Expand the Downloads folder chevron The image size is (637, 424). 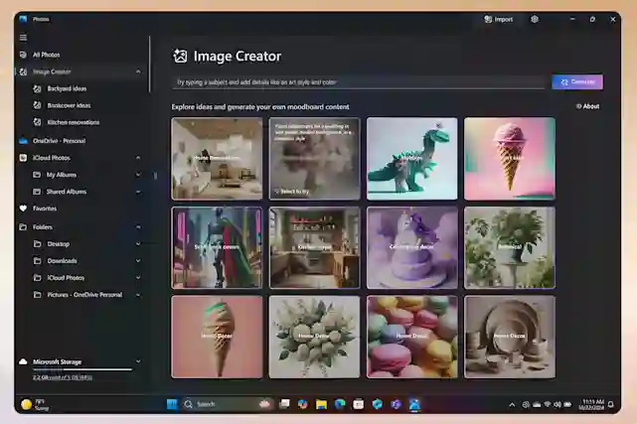coord(138,261)
